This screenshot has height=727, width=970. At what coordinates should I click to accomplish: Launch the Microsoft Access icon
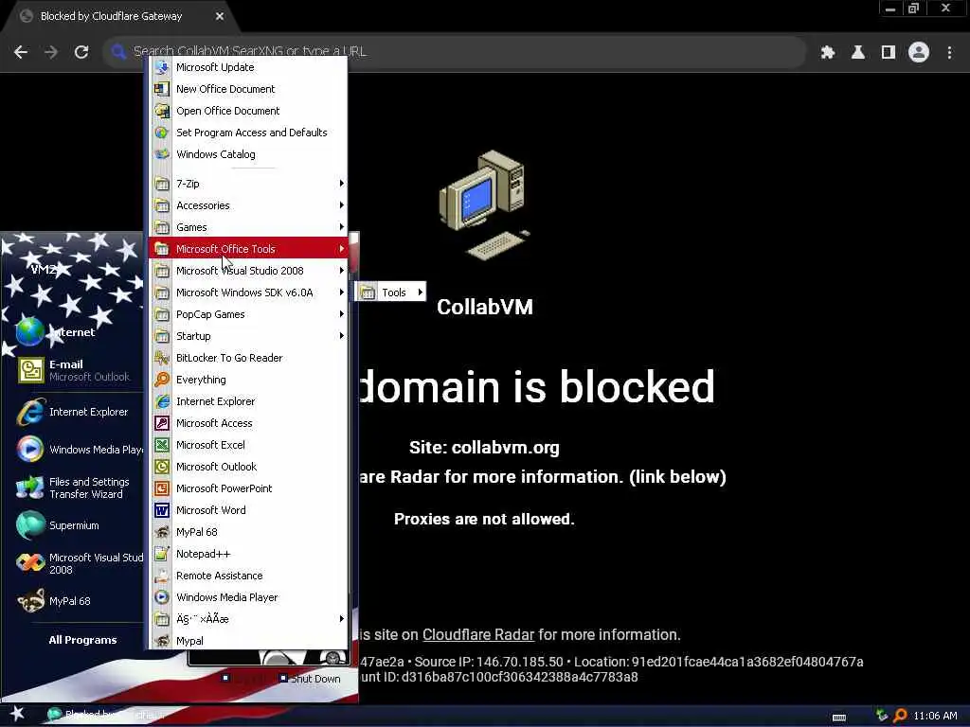pos(162,423)
